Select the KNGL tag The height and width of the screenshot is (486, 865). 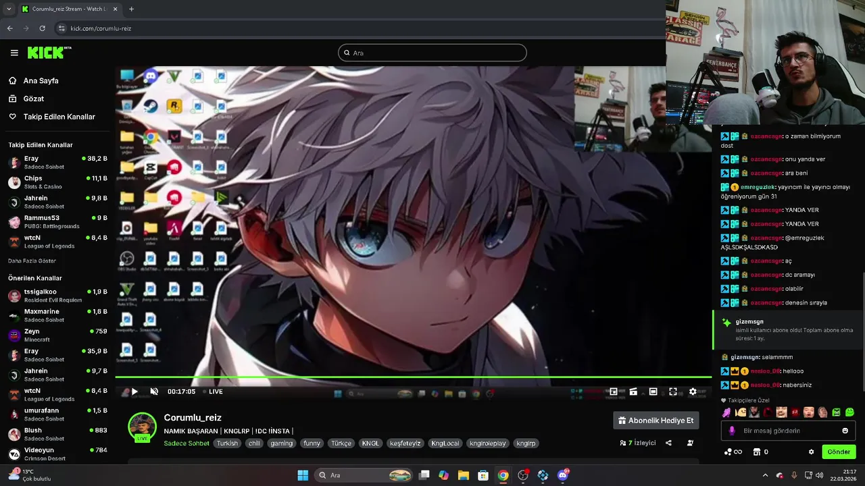370,443
